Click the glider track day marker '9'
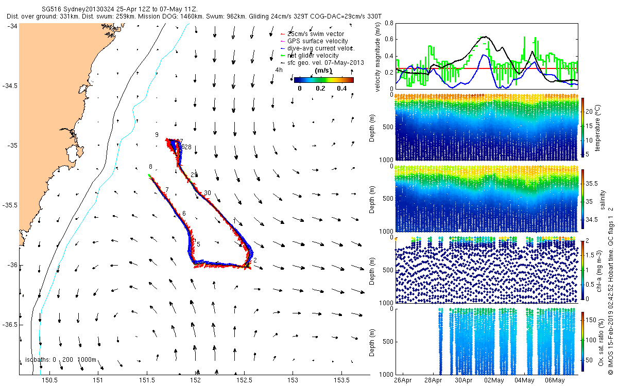This screenshot has width=618, height=386. point(156,135)
